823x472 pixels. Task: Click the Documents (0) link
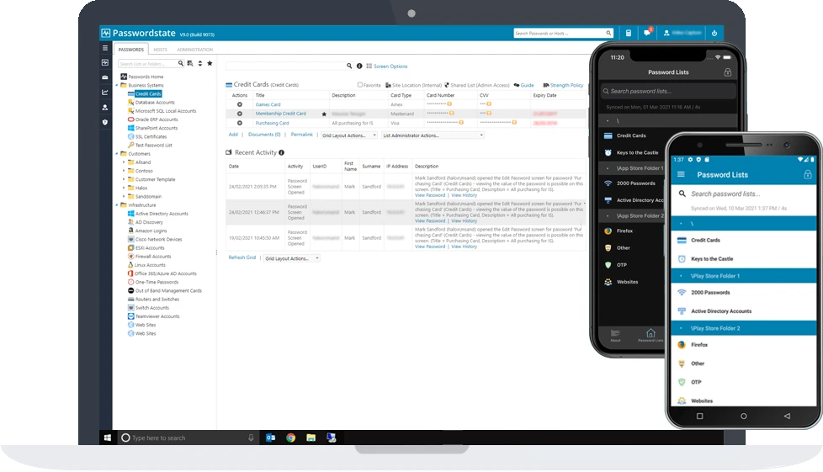264,135
